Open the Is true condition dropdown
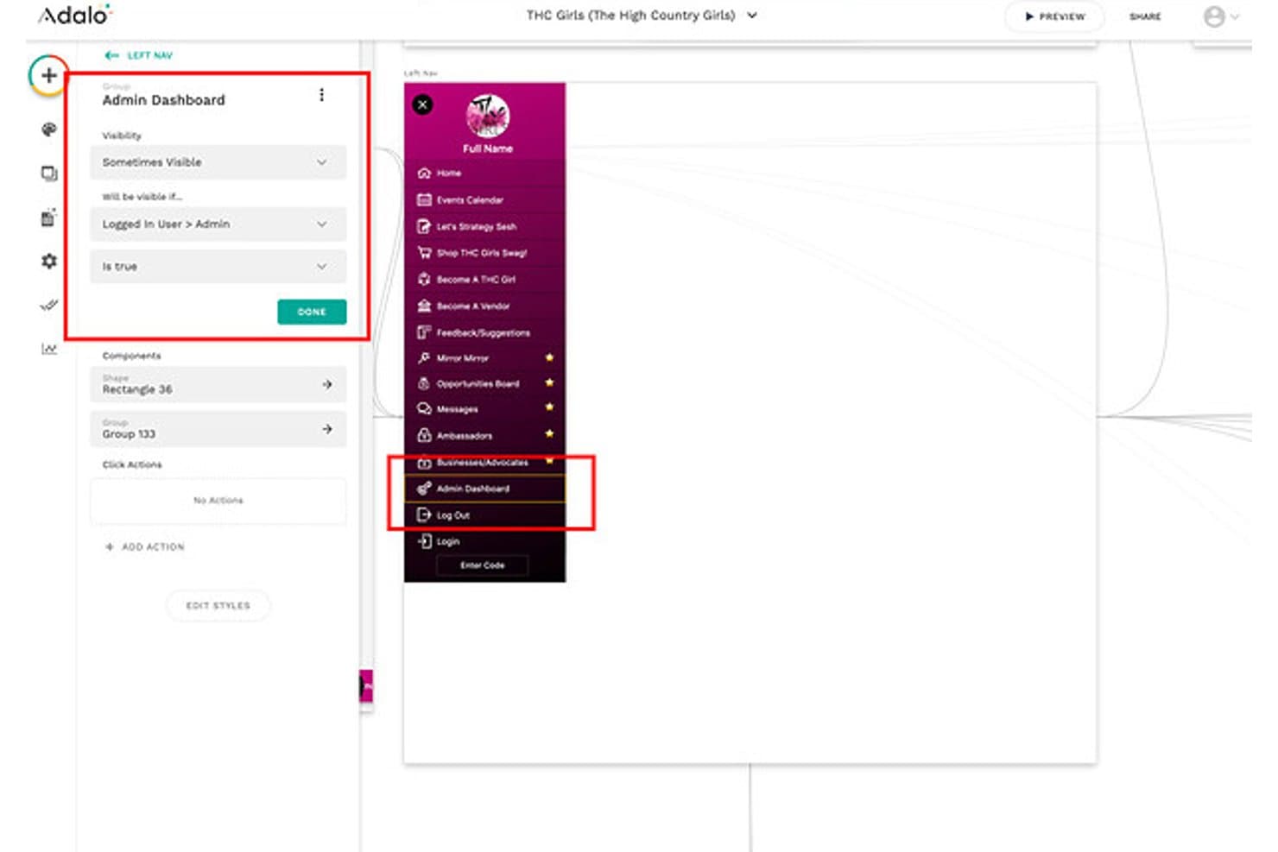 tap(218, 267)
